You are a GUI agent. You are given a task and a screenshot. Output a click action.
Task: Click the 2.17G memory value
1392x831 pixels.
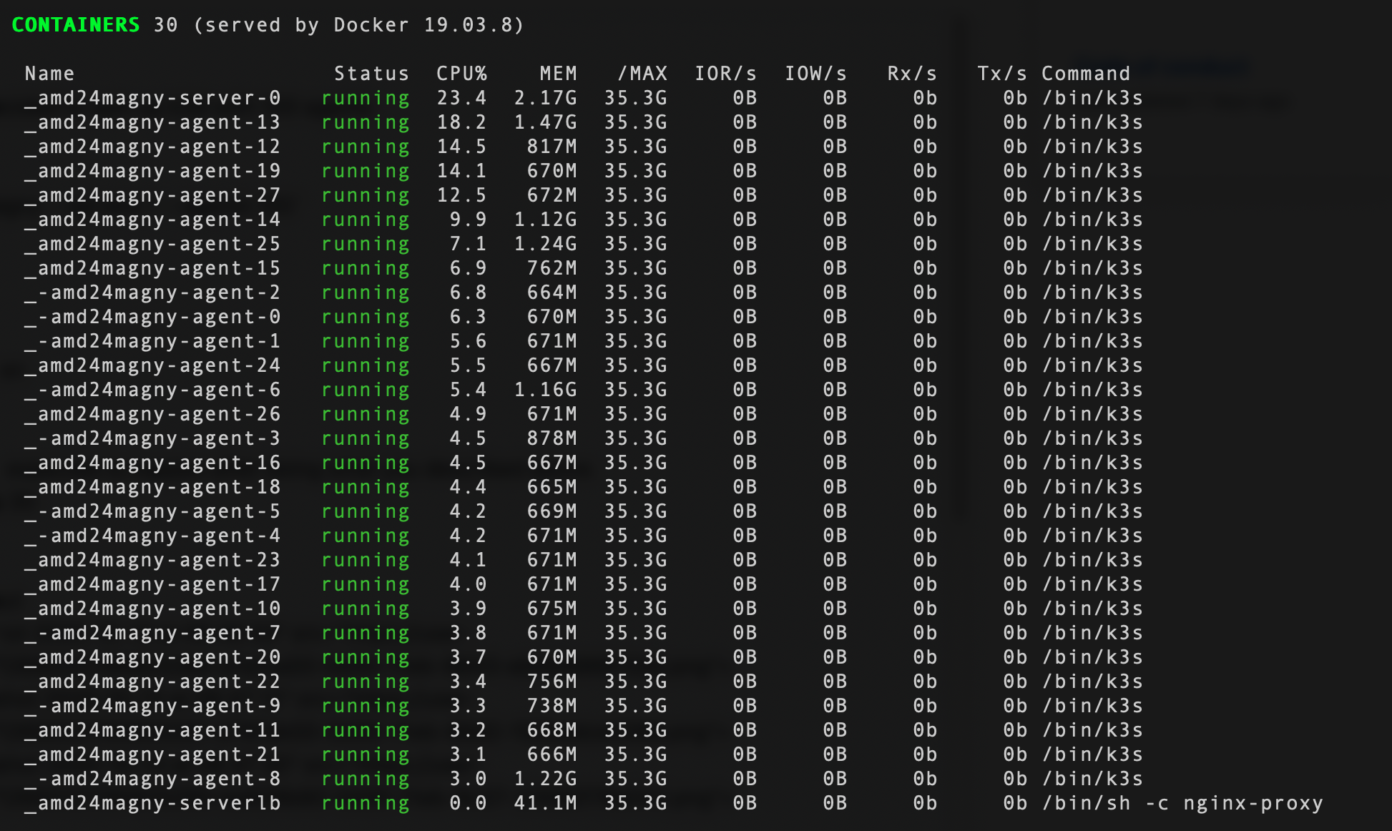(546, 98)
